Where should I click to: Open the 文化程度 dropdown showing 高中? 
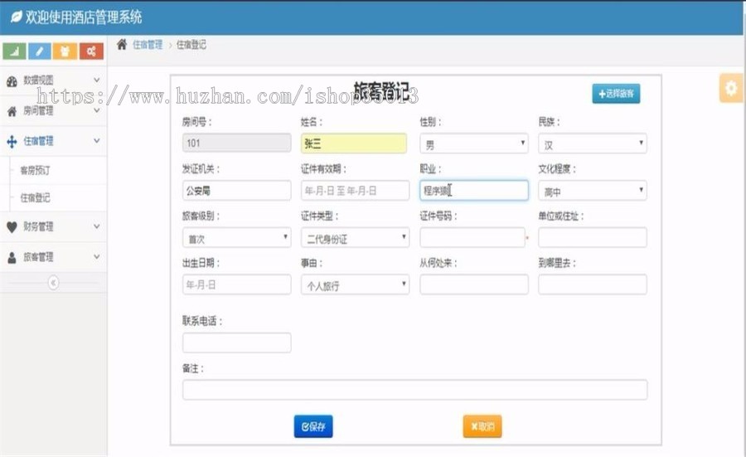click(593, 191)
